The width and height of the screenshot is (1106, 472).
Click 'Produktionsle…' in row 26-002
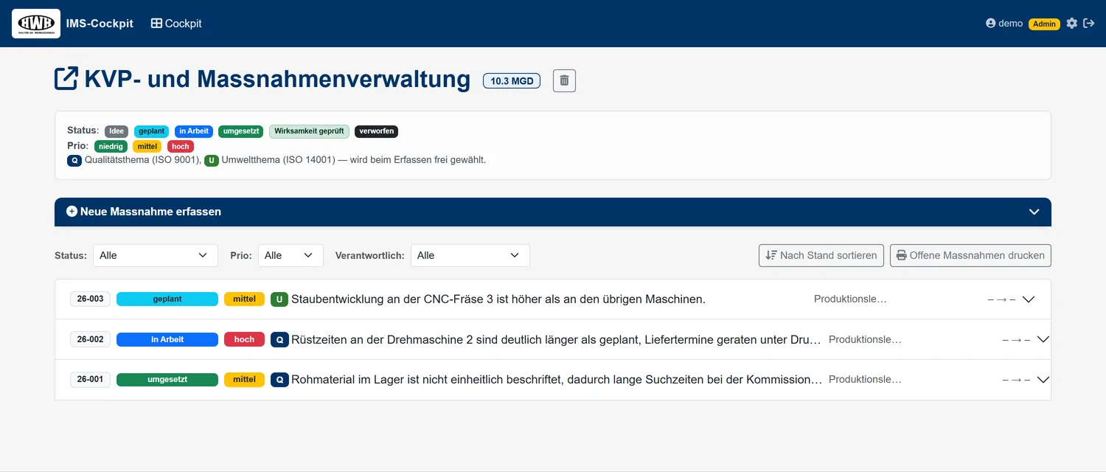click(x=865, y=339)
